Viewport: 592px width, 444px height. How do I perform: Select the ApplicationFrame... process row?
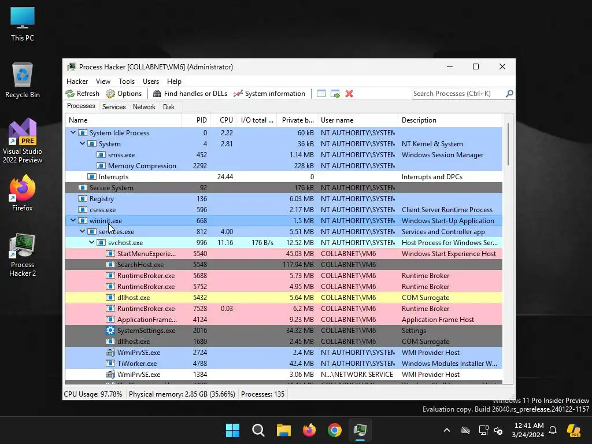click(283, 319)
